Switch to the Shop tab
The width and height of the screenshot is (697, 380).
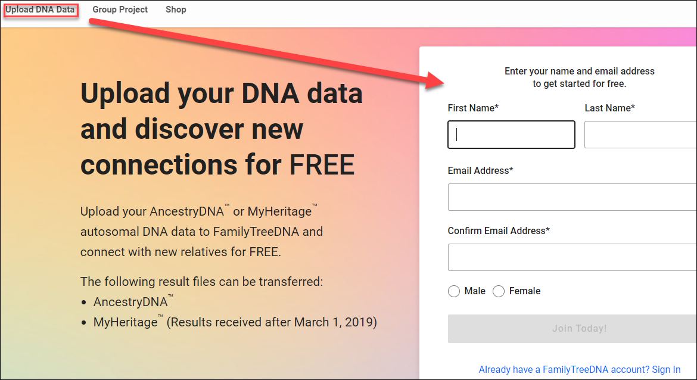pos(176,10)
